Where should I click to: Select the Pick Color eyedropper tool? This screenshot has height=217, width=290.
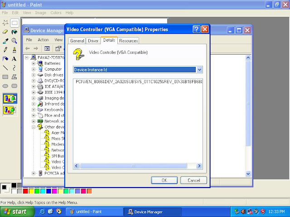tap(5, 41)
